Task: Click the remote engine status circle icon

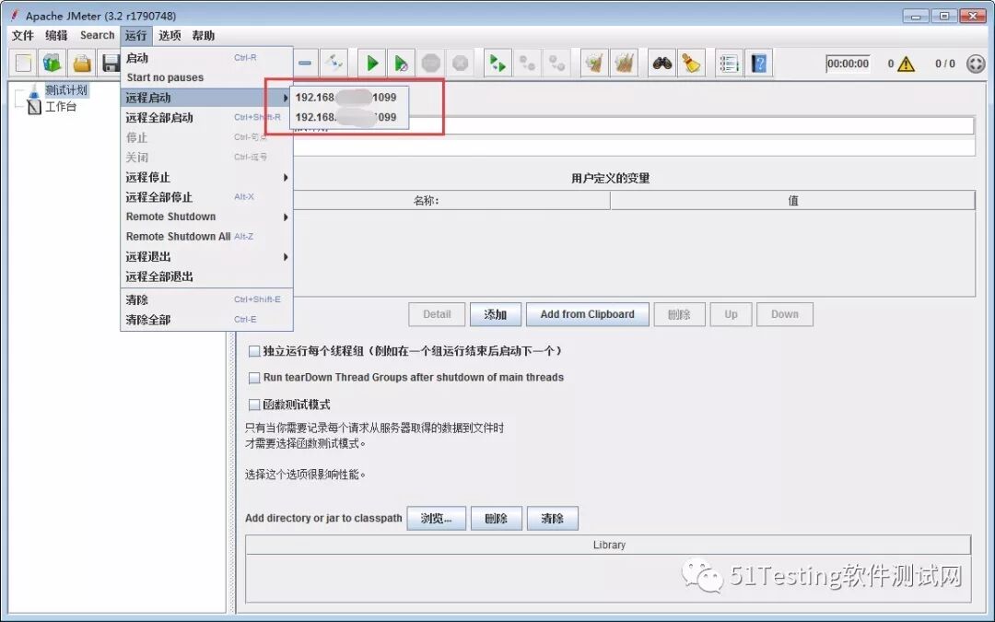Action: 976,64
